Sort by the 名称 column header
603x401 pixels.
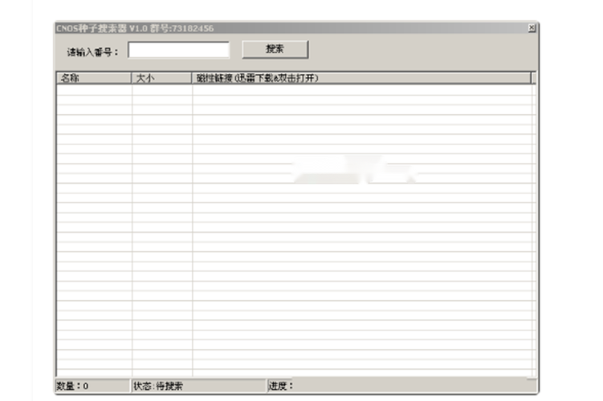(x=93, y=79)
